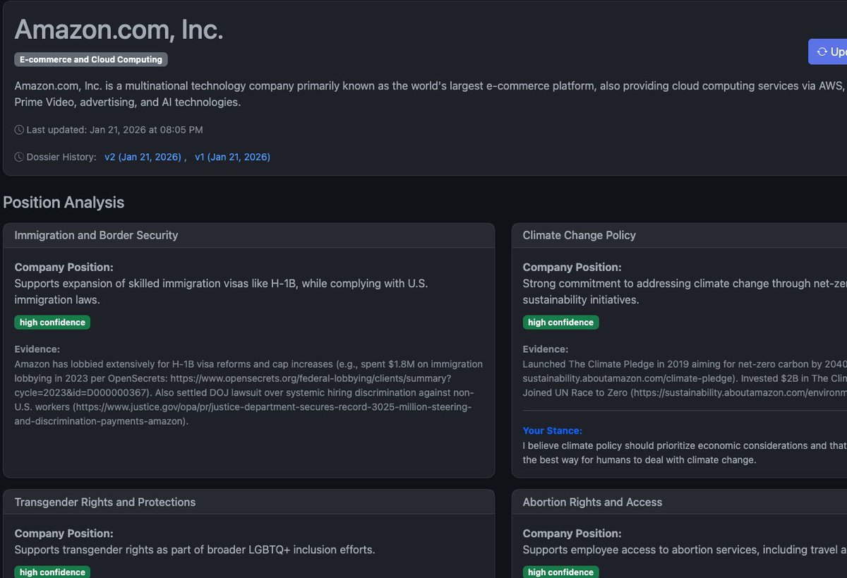847x578 pixels.
Task: Click Company Position label in Climate Change card
Action: point(572,267)
